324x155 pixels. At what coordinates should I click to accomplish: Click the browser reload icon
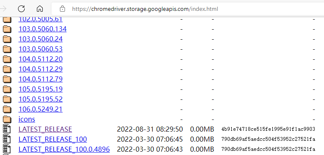[21, 9]
